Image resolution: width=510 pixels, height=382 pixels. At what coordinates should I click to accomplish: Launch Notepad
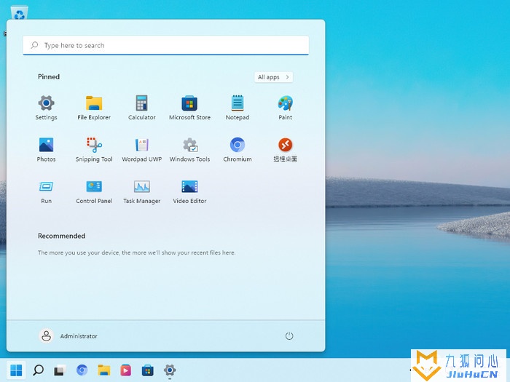(238, 108)
